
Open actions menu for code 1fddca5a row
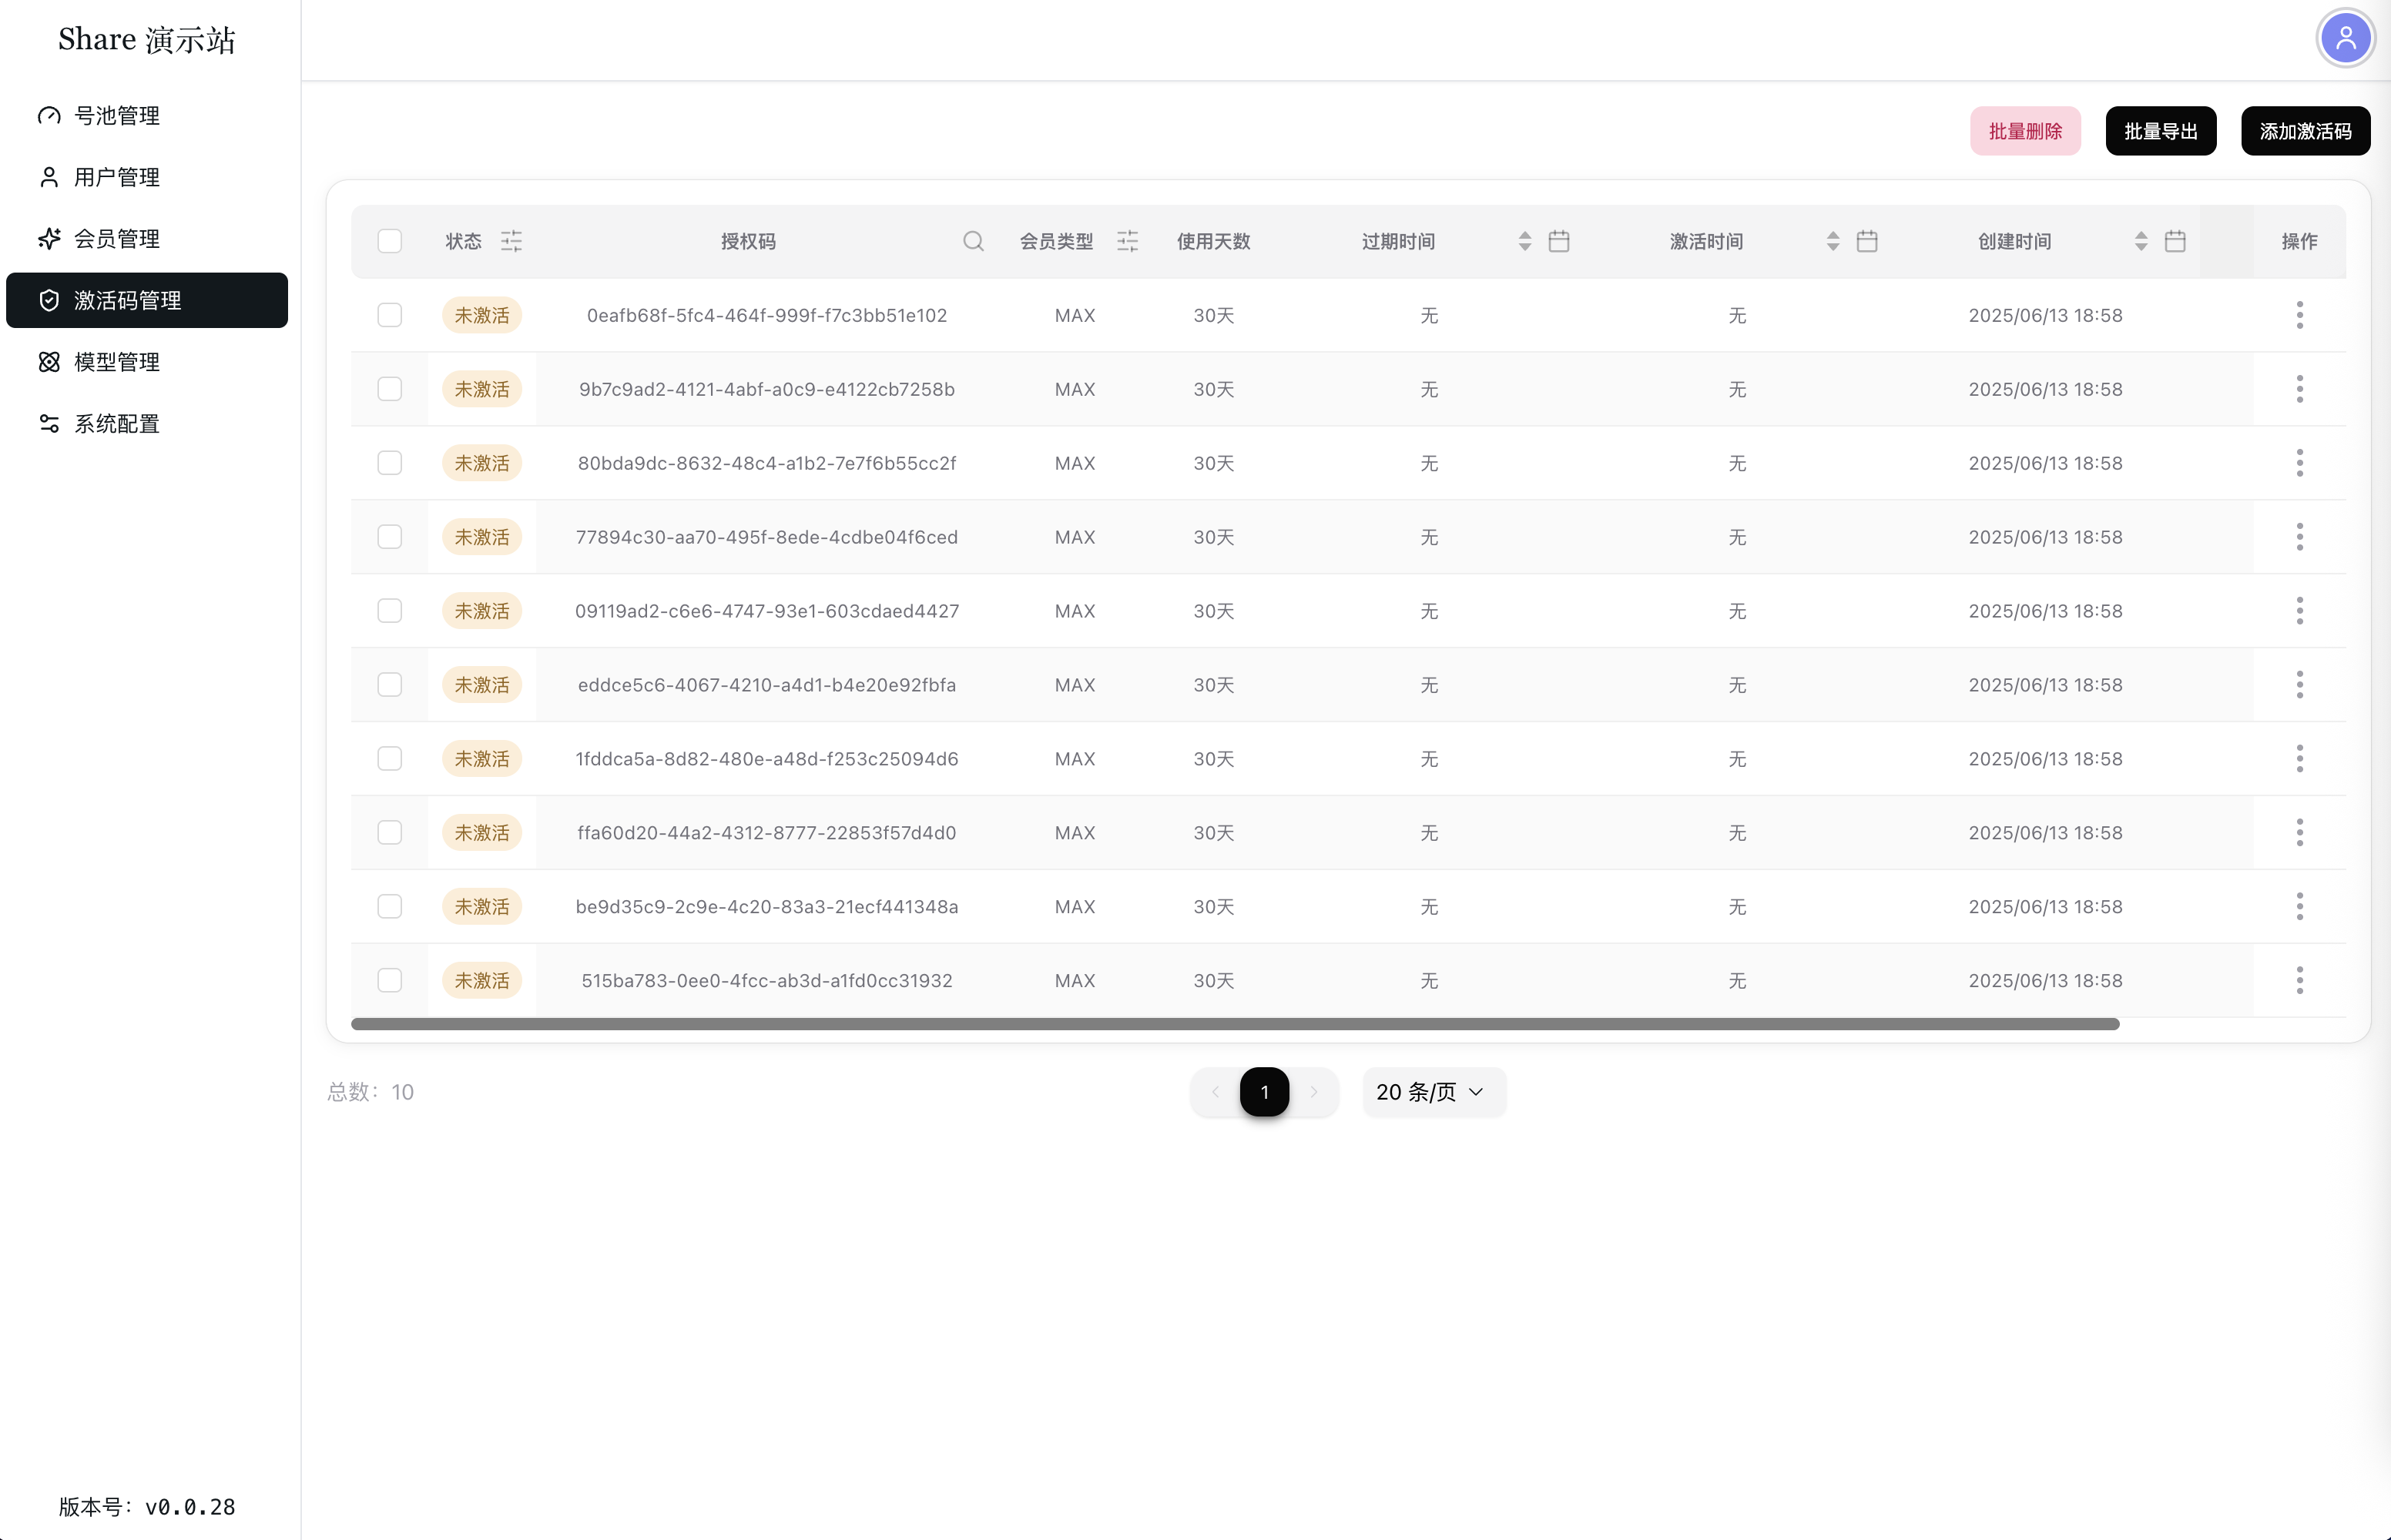[x=2299, y=759]
